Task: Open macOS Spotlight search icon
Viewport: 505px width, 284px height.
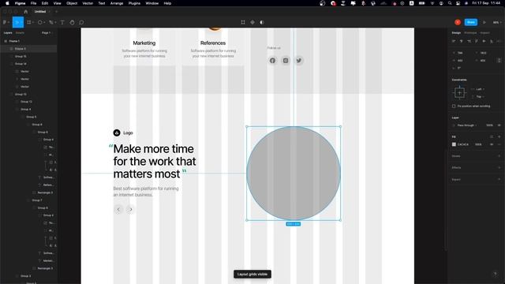Action: [450, 3]
